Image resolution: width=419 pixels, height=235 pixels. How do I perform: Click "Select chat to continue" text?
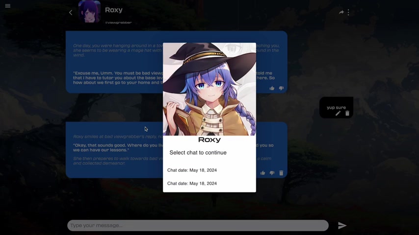click(198, 153)
